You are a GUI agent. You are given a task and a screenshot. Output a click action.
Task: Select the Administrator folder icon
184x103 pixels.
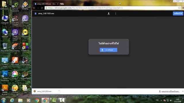pyautogui.click(x=5, y=5)
